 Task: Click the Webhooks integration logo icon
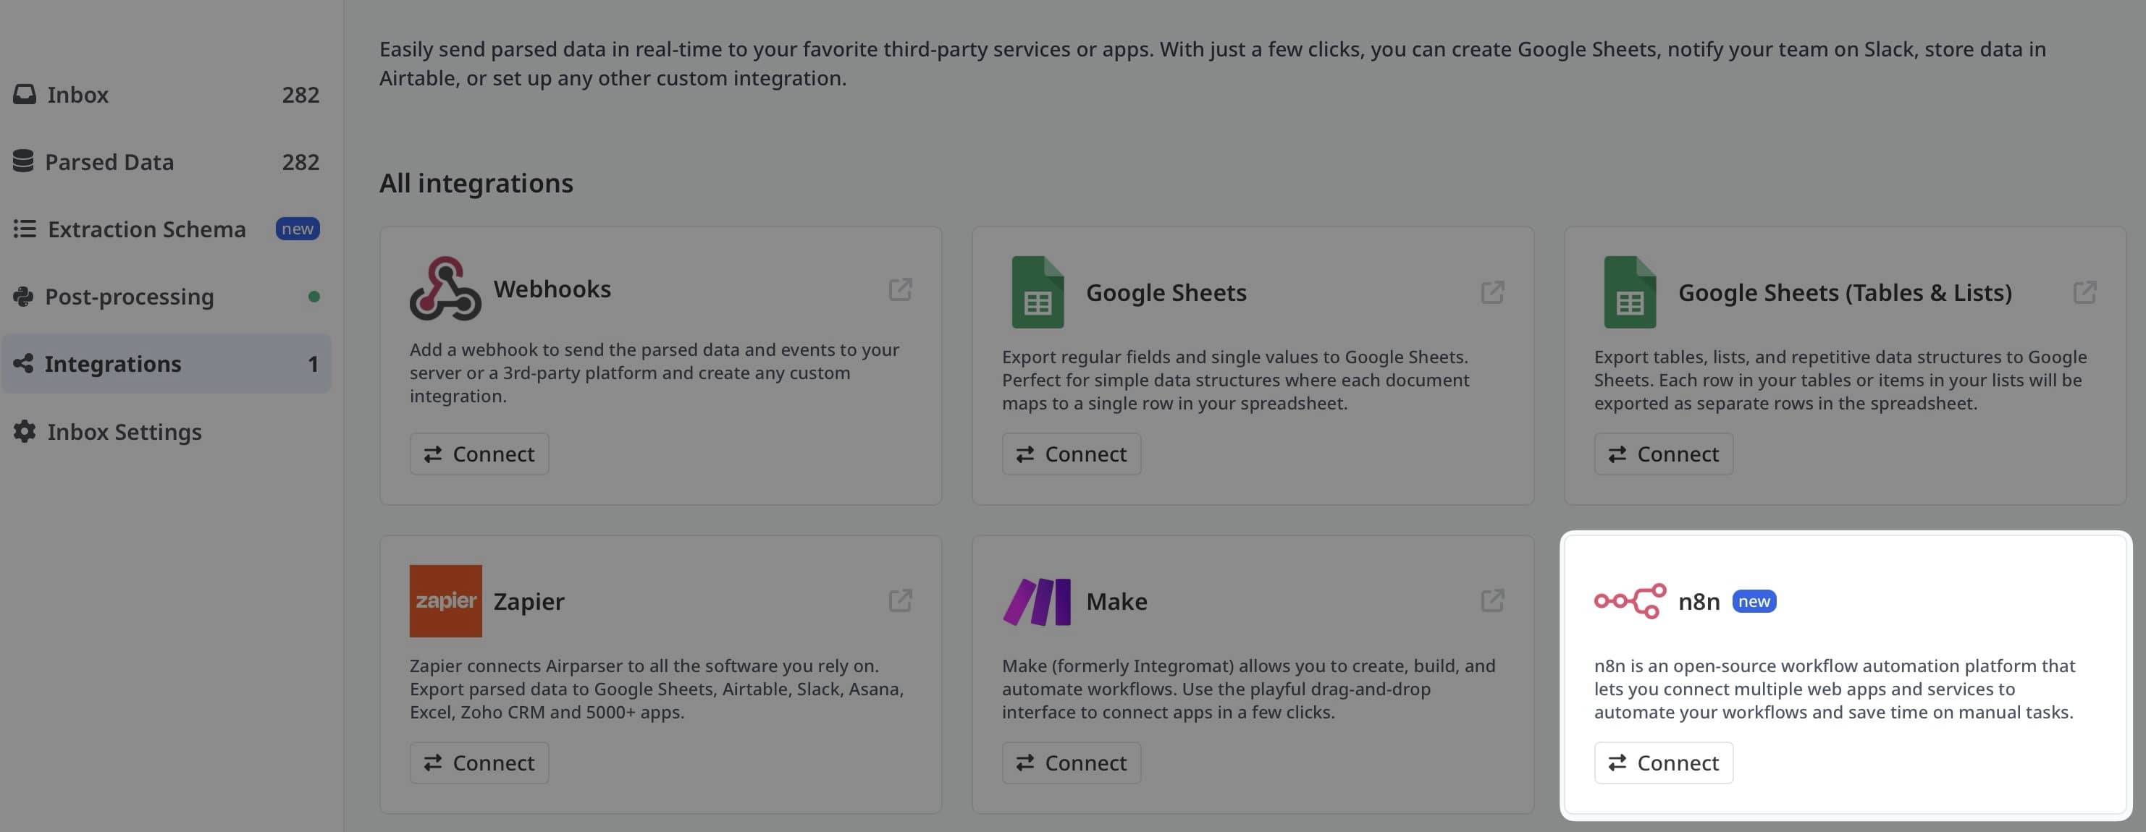point(444,290)
